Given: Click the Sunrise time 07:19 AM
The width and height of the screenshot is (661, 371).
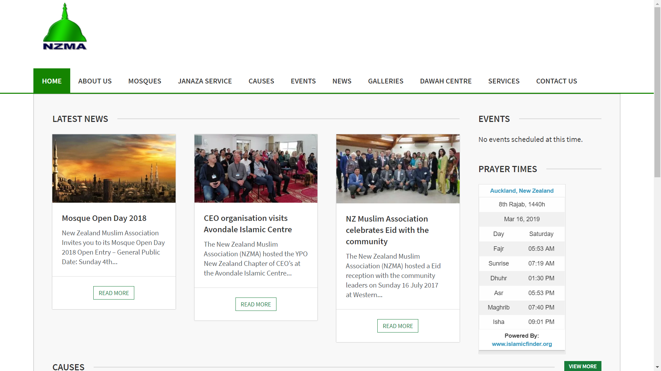Looking at the screenshot, I should 541,263.
